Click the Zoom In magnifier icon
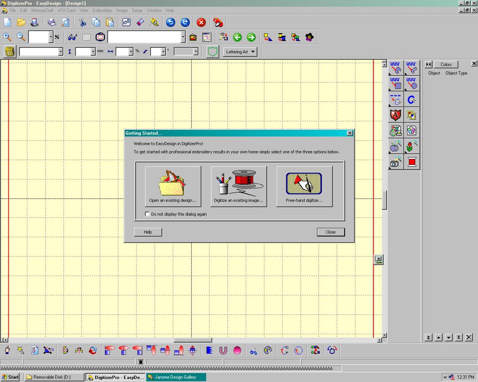 7,37
